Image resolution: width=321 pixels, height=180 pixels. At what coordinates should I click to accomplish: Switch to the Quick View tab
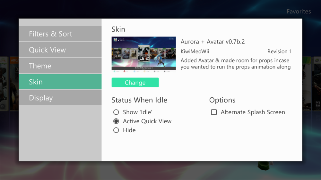point(60,50)
